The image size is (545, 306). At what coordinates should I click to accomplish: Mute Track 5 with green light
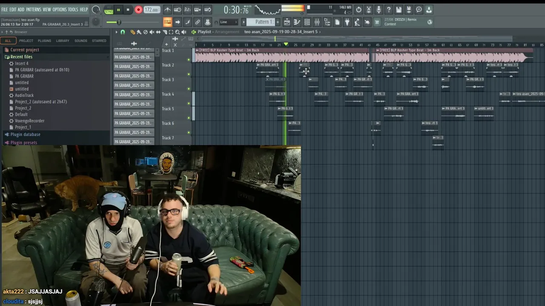tap(189, 118)
